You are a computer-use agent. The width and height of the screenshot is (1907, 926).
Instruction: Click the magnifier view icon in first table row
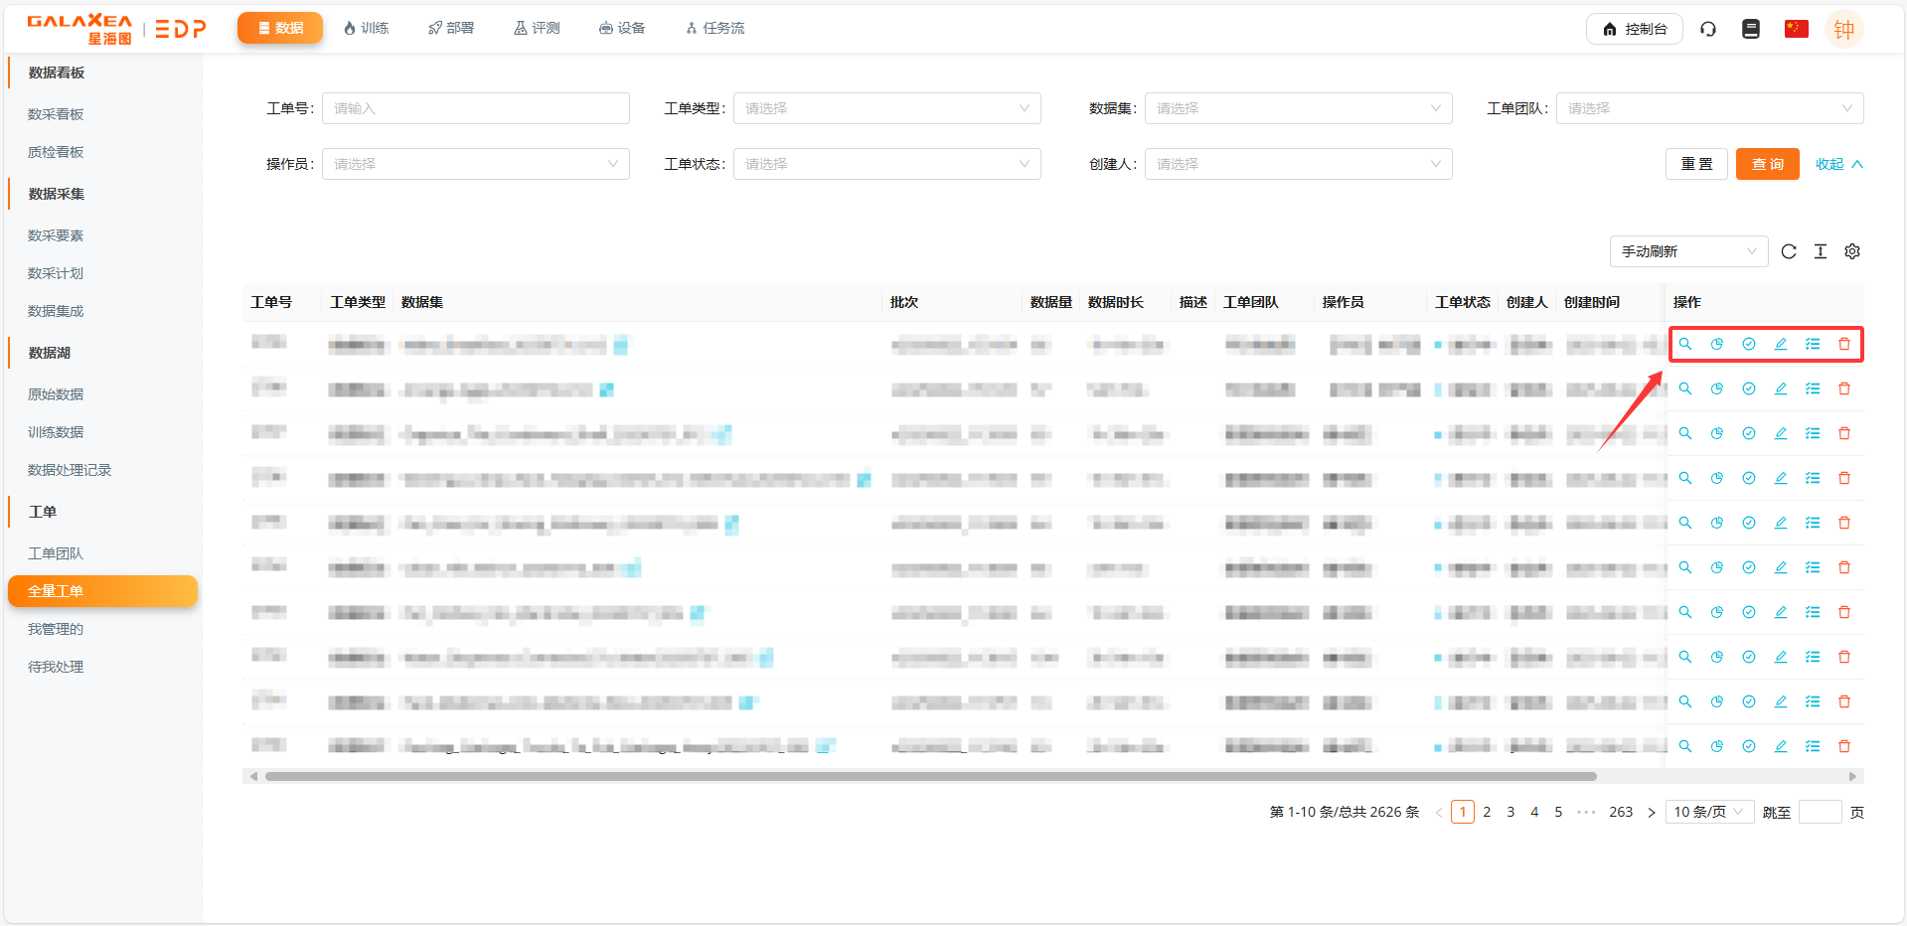[x=1685, y=344]
